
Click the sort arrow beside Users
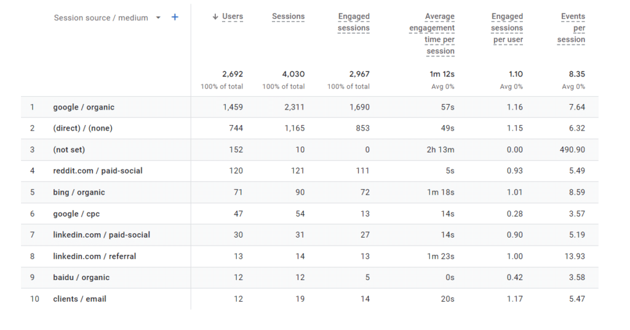point(215,17)
